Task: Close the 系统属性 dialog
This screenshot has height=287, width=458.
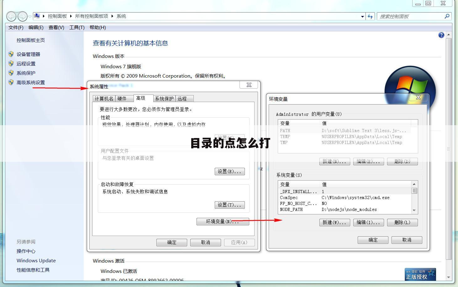Action: [x=249, y=85]
